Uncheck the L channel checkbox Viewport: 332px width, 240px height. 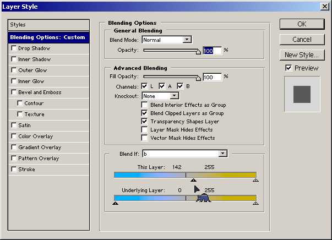click(x=144, y=86)
